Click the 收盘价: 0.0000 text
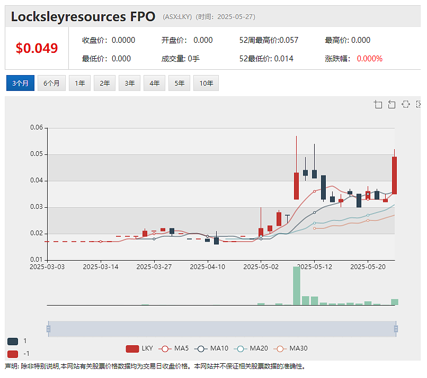 point(109,40)
